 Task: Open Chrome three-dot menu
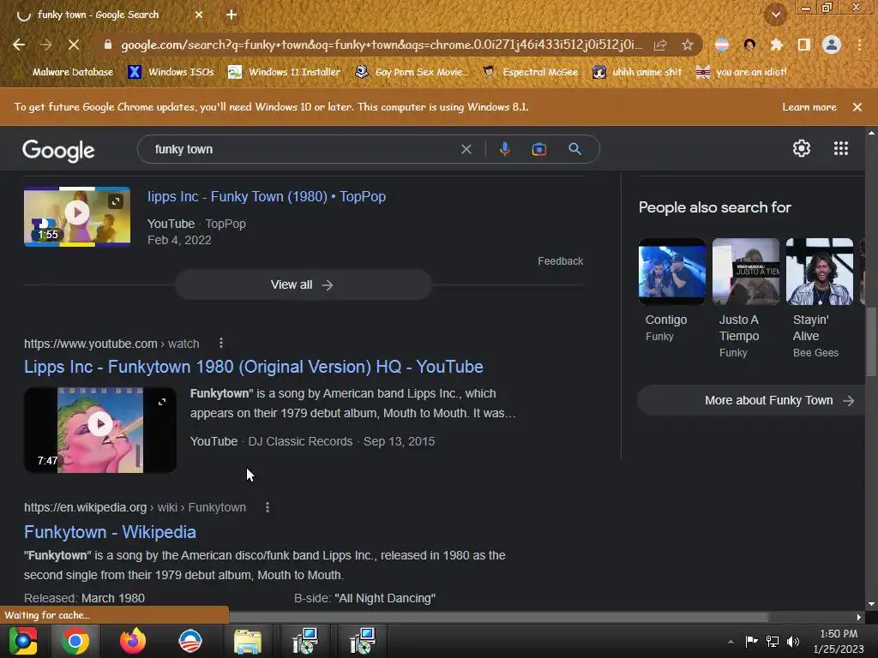859,45
